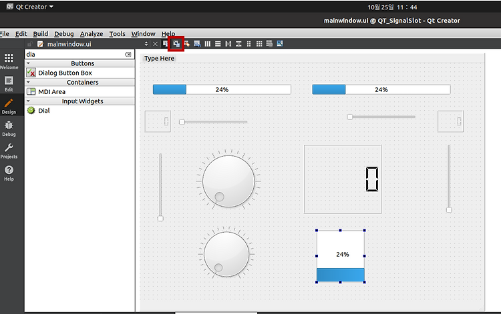Click the document lock icon
This screenshot has width=501, height=314.
pyautogui.click(x=30, y=44)
